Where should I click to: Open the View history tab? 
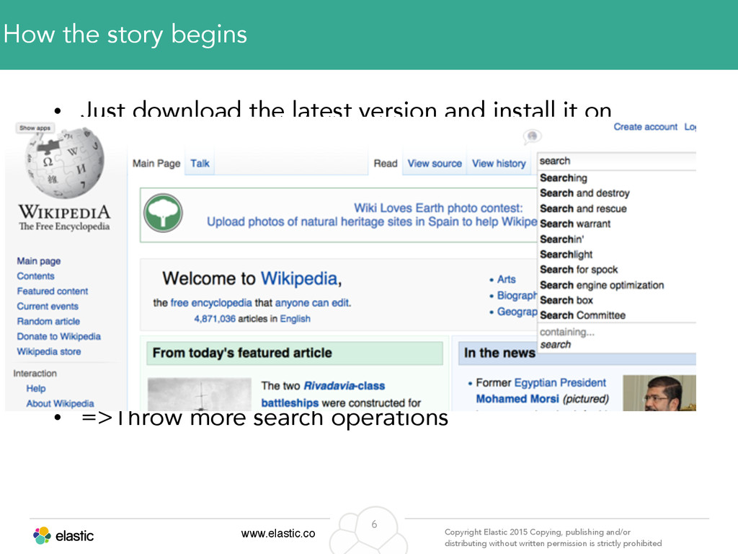pyautogui.click(x=499, y=164)
